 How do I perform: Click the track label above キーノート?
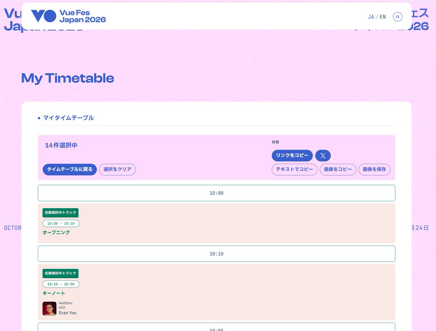61,274
